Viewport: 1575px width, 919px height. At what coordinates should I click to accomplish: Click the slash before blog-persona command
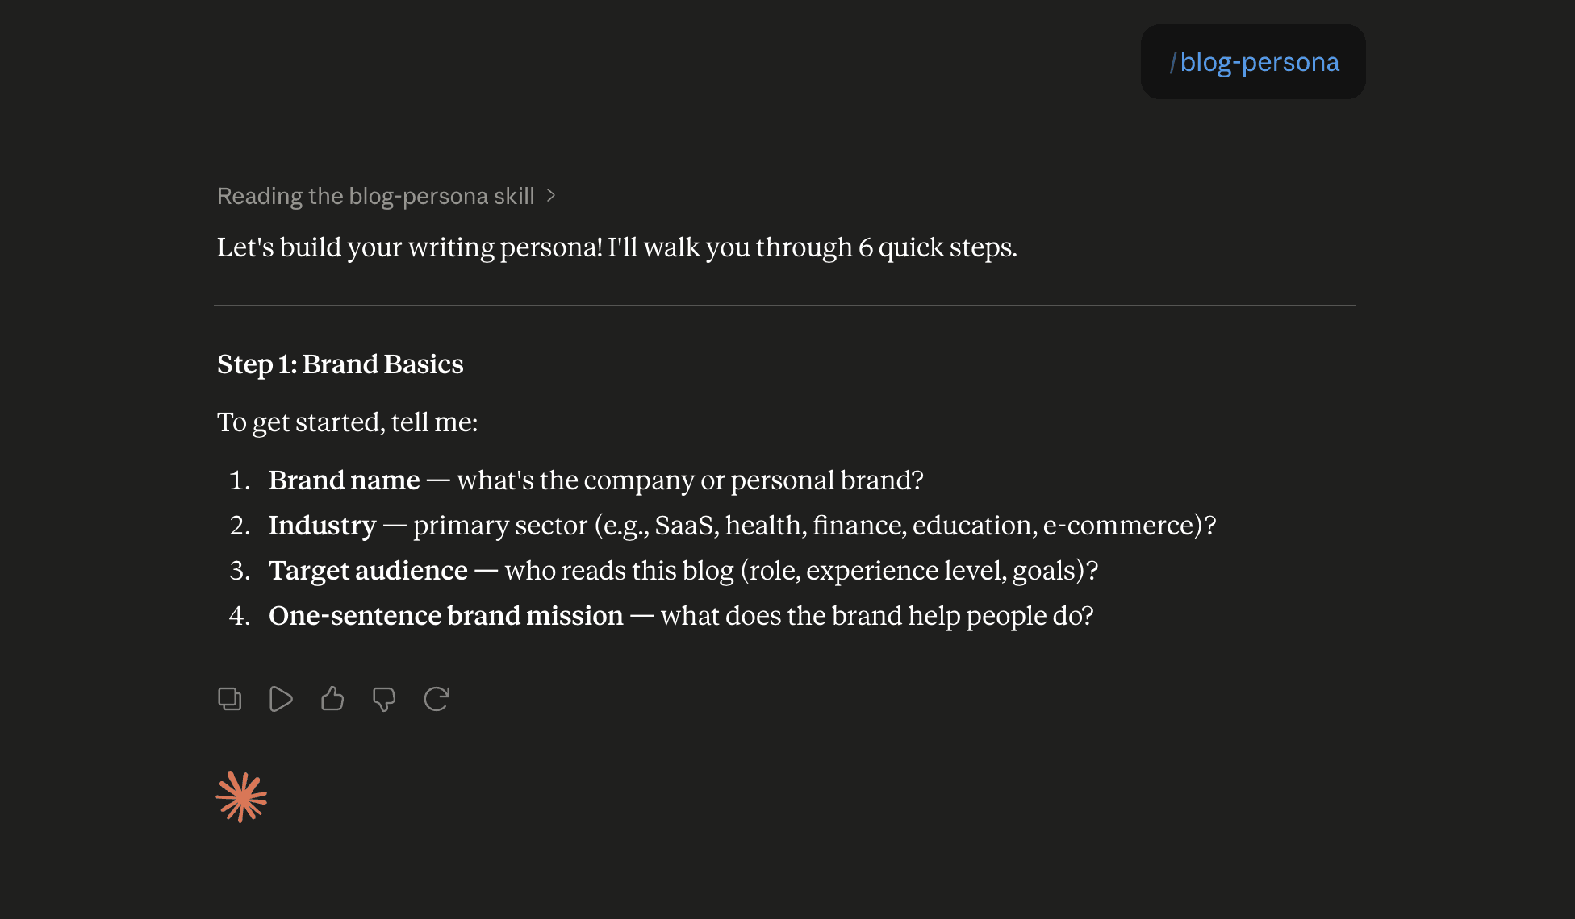1173,62
